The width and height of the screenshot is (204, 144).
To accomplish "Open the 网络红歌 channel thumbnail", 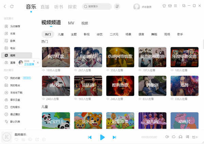I will tap(56, 57).
